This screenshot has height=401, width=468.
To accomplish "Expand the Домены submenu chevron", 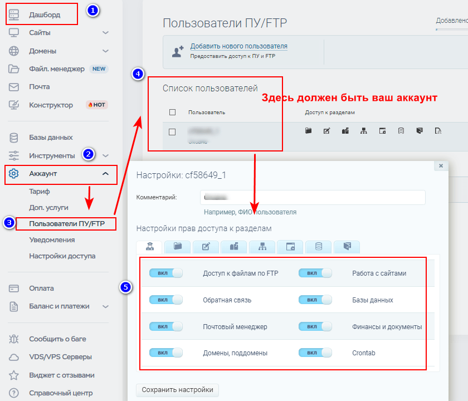I will pyautogui.click(x=105, y=51).
